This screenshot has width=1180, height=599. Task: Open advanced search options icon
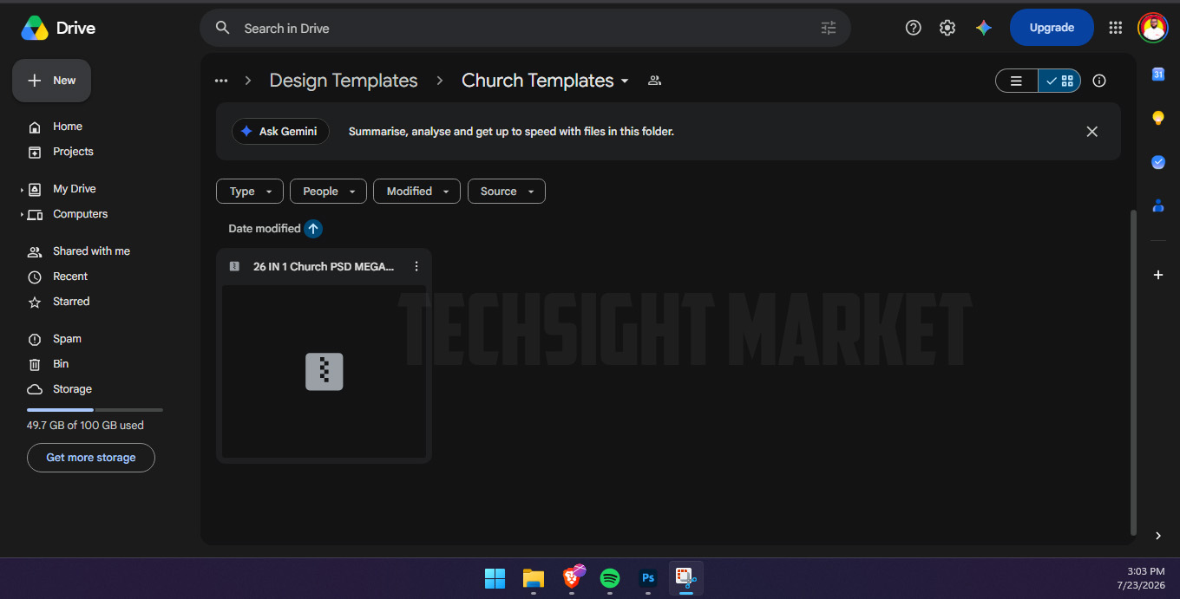[x=829, y=28]
